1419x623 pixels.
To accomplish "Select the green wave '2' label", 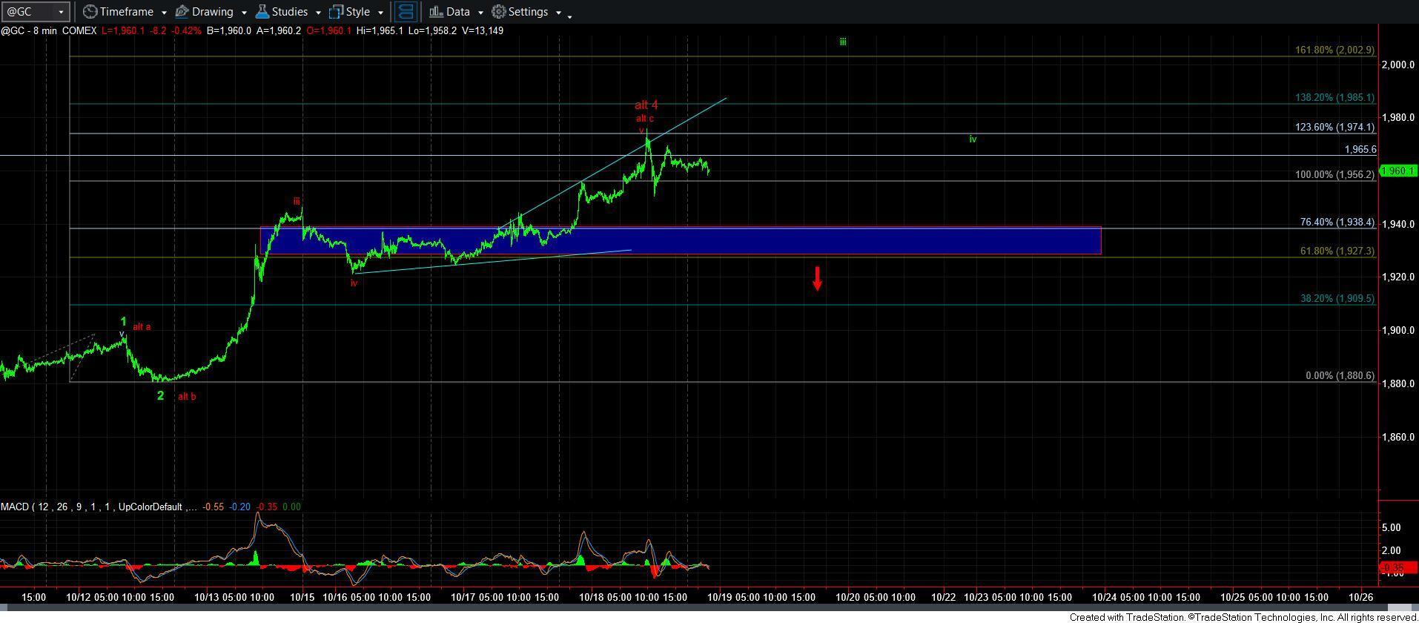I will (x=160, y=396).
